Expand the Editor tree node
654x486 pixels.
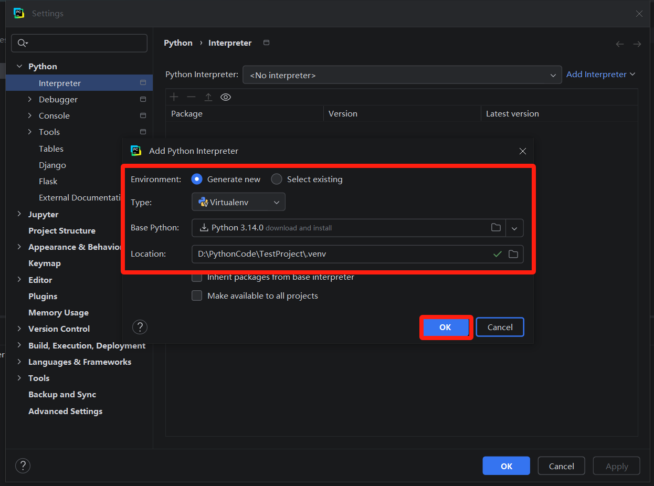tap(19, 280)
